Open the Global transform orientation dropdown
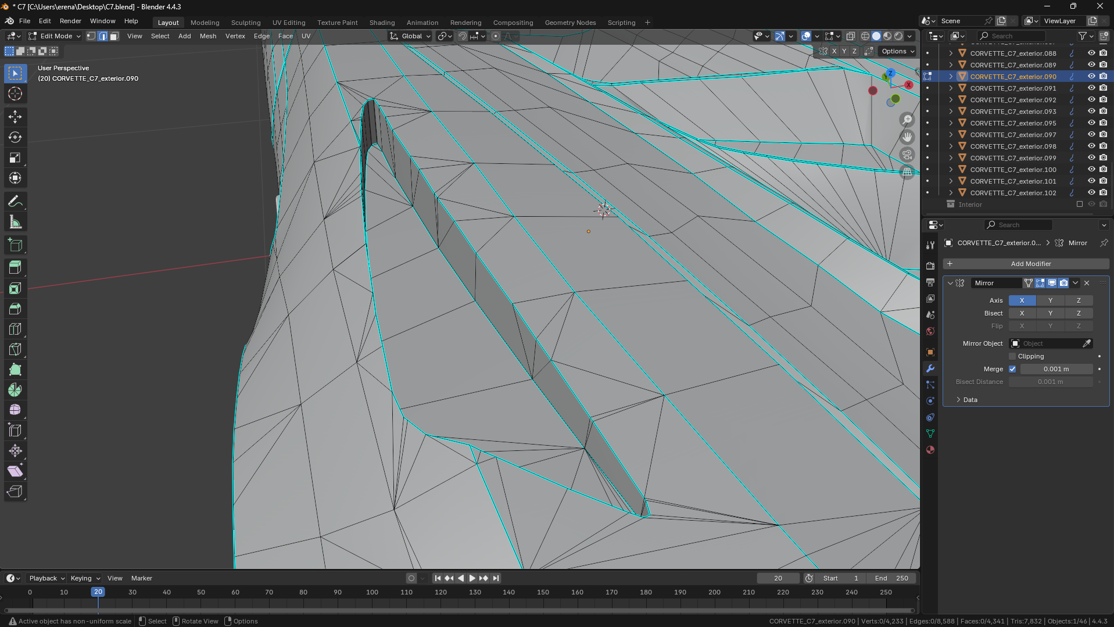Viewport: 1114px width, 627px height. coord(410,36)
